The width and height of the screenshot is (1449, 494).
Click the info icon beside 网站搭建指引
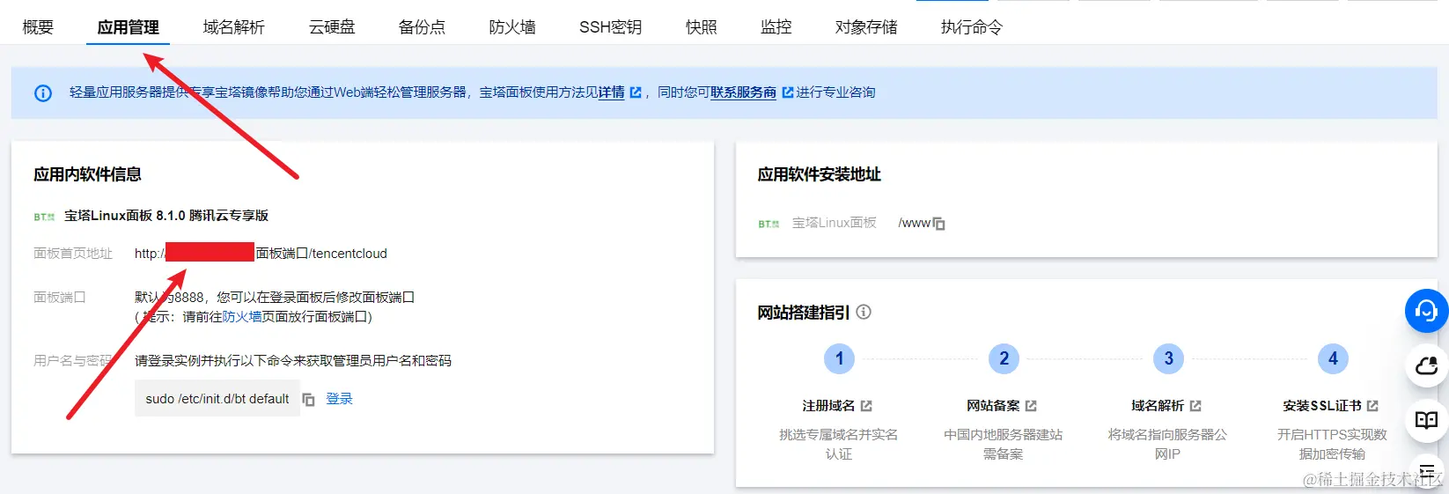(x=864, y=312)
